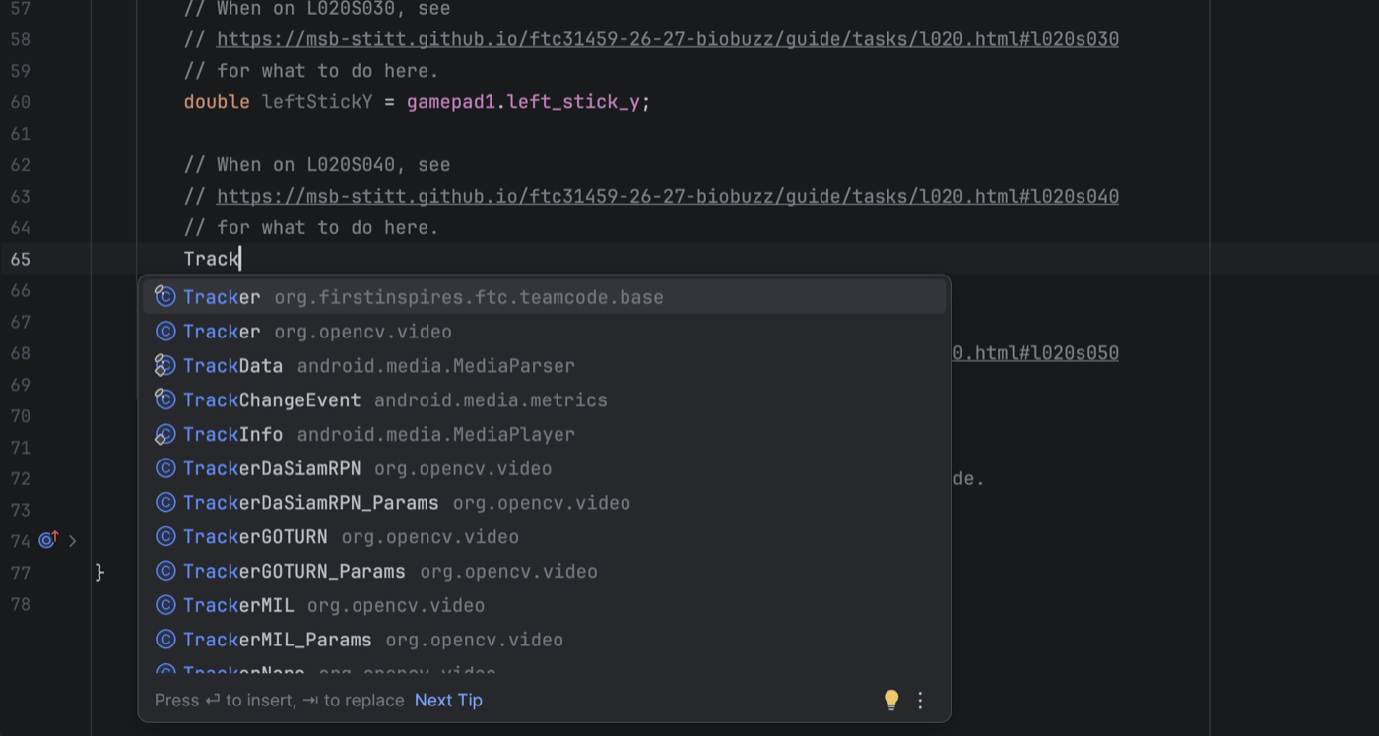1379x736 pixels.
Task: Select Tracker from org.firstinspires.ftc.teamcode.base suggestion
Action: (545, 297)
